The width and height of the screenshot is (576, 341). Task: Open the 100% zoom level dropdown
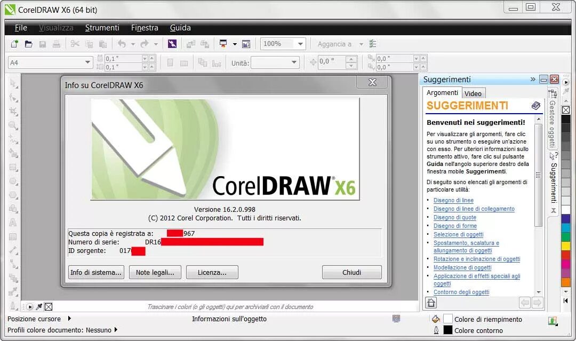point(300,44)
